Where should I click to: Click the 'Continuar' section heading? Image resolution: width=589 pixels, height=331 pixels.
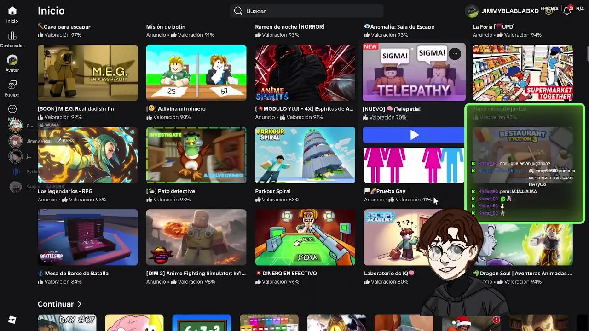click(x=56, y=304)
